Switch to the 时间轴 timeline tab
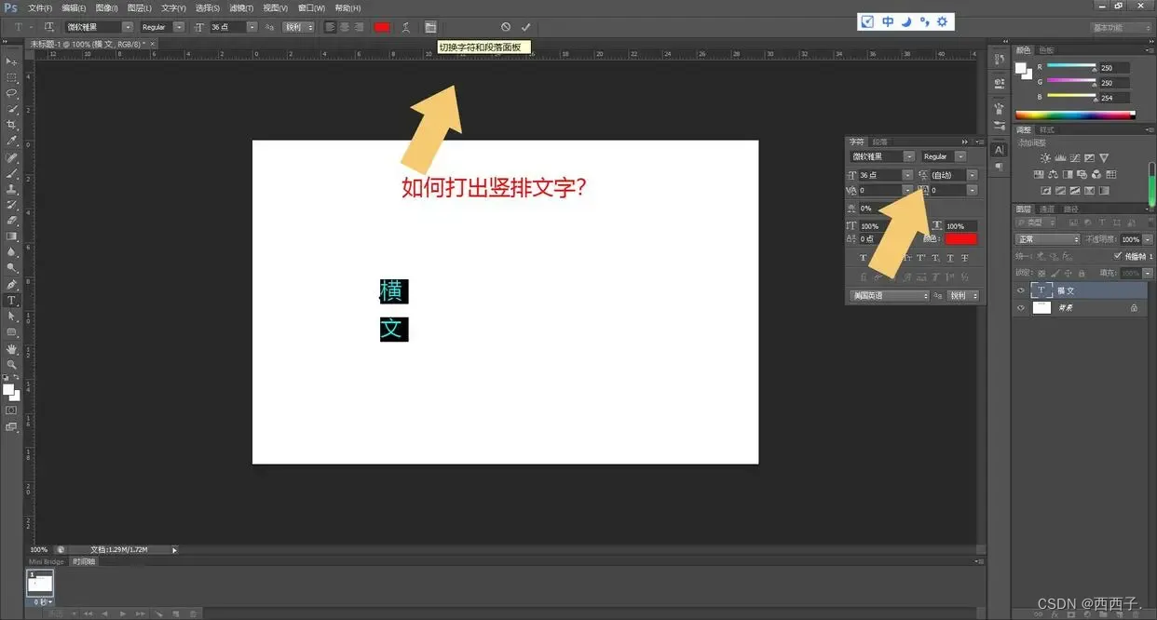This screenshot has width=1157, height=620. point(83,561)
